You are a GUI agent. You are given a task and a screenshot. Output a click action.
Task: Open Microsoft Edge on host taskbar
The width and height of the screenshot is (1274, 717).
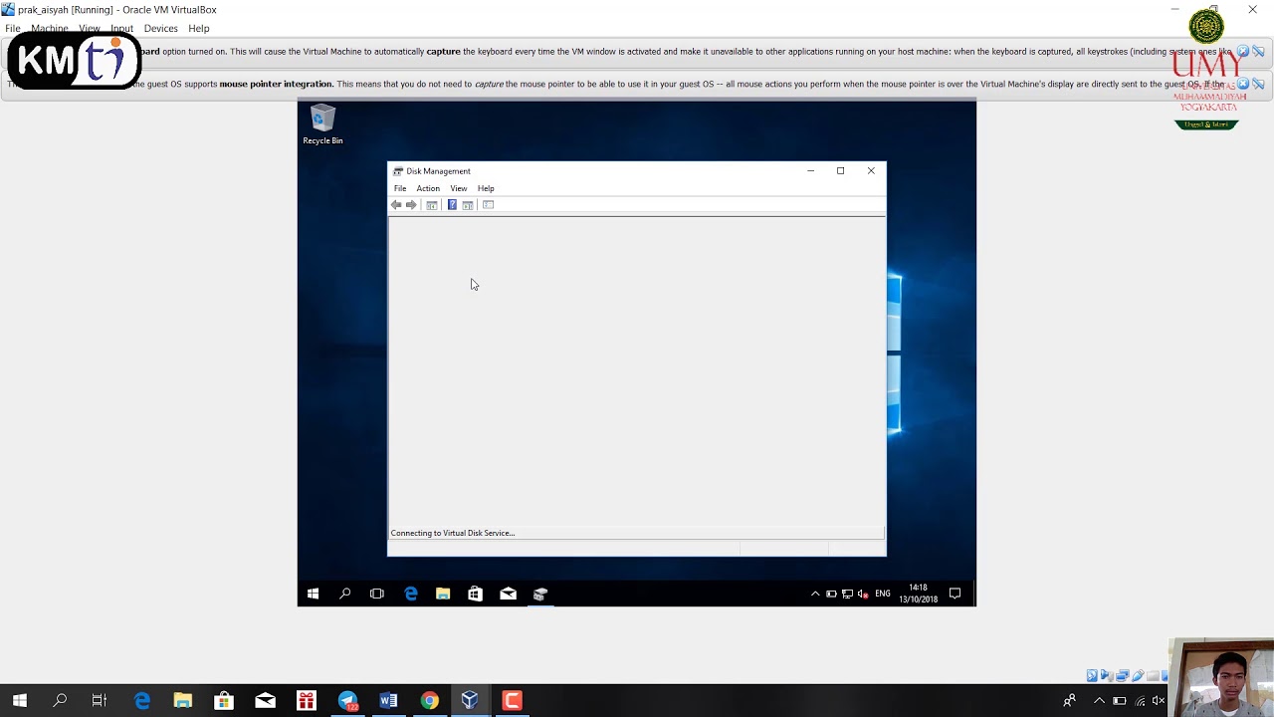[142, 700]
